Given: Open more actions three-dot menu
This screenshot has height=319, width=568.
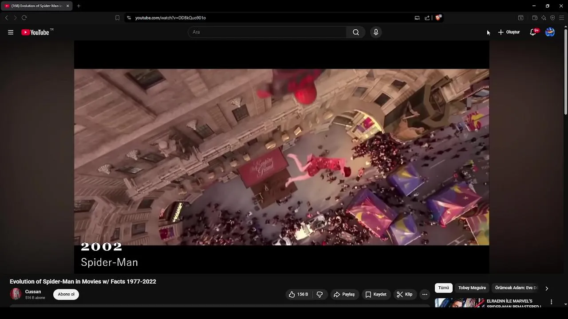Looking at the screenshot, I should 425,294.
